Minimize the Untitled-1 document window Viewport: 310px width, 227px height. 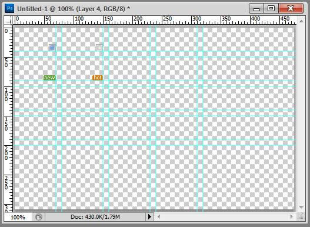[256, 8]
